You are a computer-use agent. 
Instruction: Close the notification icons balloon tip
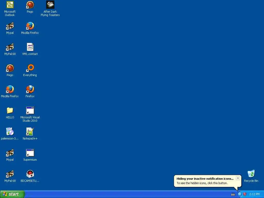click(x=238, y=178)
